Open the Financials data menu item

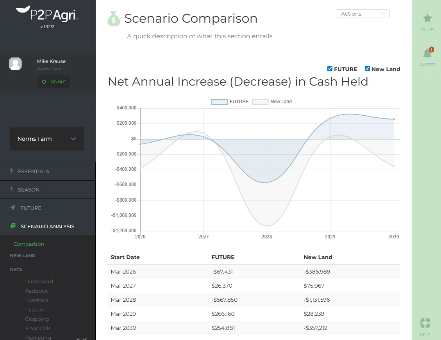click(38, 328)
